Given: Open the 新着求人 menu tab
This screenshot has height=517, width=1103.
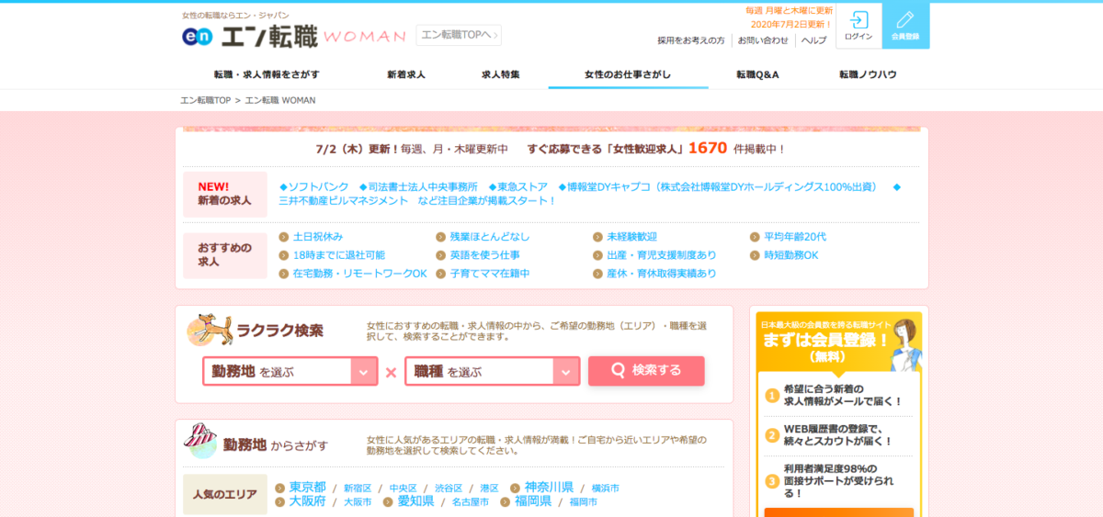Looking at the screenshot, I should coord(405,74).
